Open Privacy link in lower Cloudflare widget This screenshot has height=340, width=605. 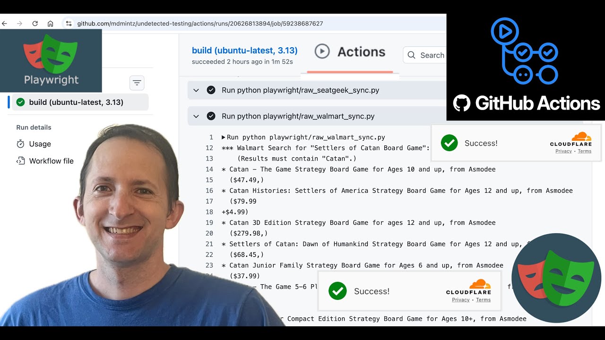[460, 300]
